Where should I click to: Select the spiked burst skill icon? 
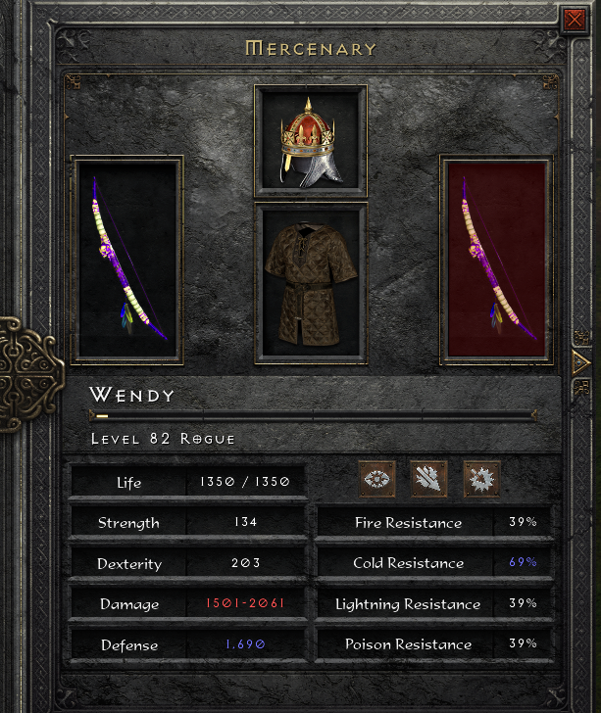tap(481, 479)
